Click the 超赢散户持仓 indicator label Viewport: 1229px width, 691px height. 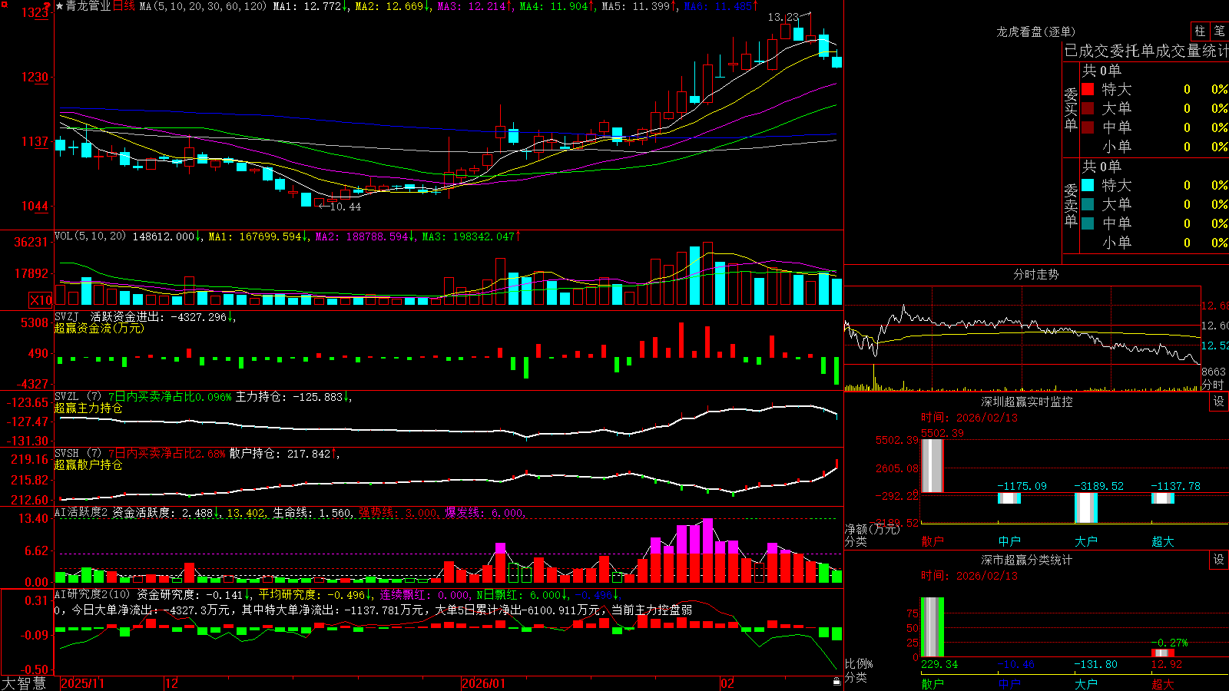(x=88, y=465)
